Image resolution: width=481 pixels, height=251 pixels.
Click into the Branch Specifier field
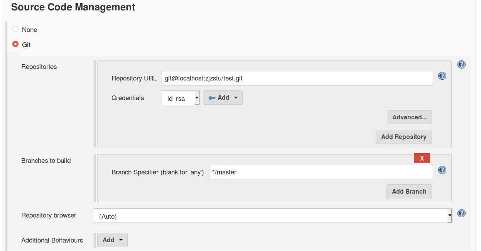pos(321,172)
